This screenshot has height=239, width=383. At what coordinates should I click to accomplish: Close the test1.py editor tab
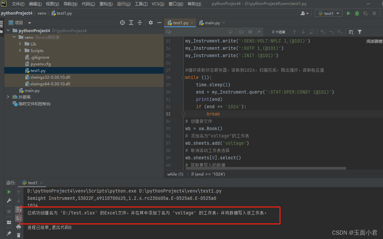[192, 23]
